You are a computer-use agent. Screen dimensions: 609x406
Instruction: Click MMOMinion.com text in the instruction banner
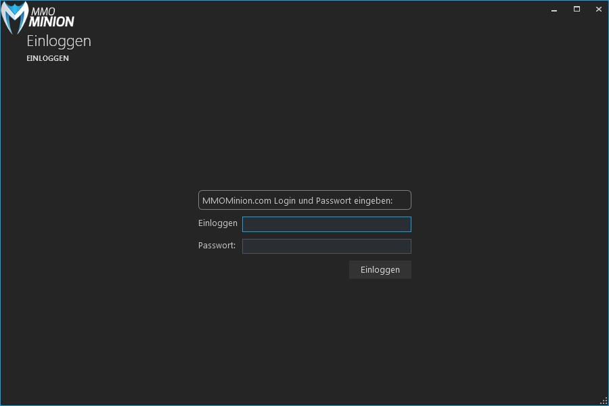[237, 200]
